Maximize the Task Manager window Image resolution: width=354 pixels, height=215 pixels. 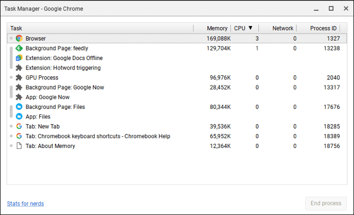click(331, 9)
